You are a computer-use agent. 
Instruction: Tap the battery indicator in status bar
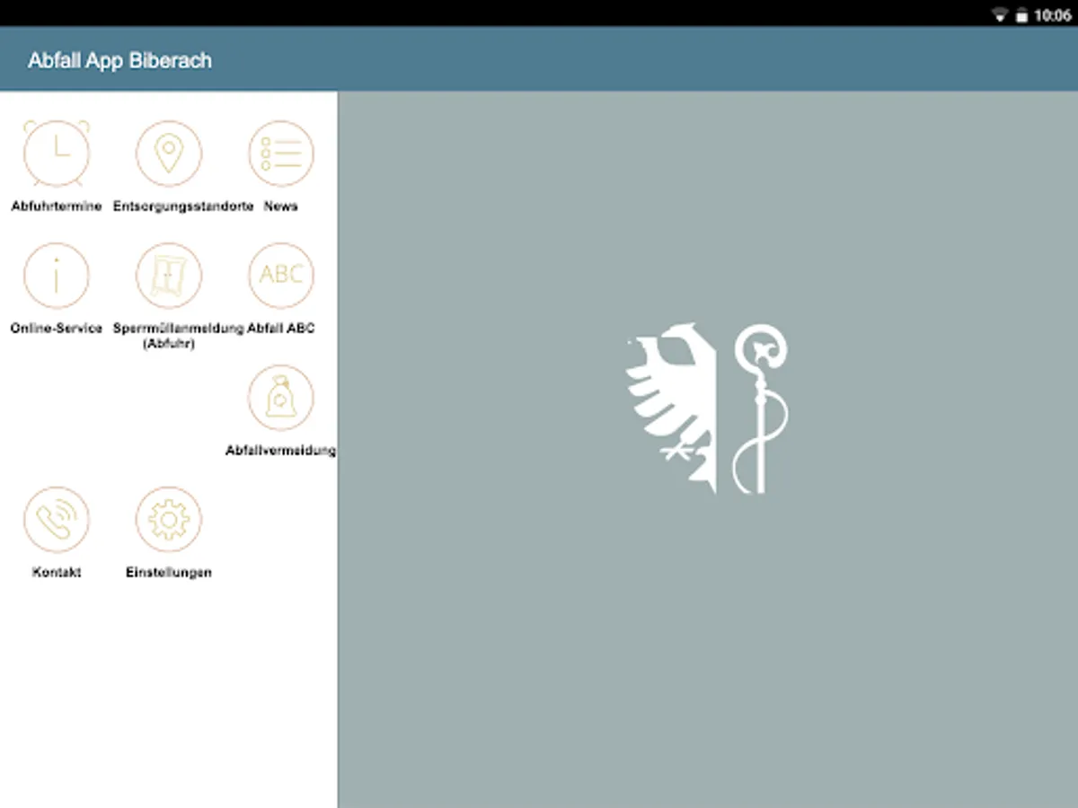coord(1021,15)
